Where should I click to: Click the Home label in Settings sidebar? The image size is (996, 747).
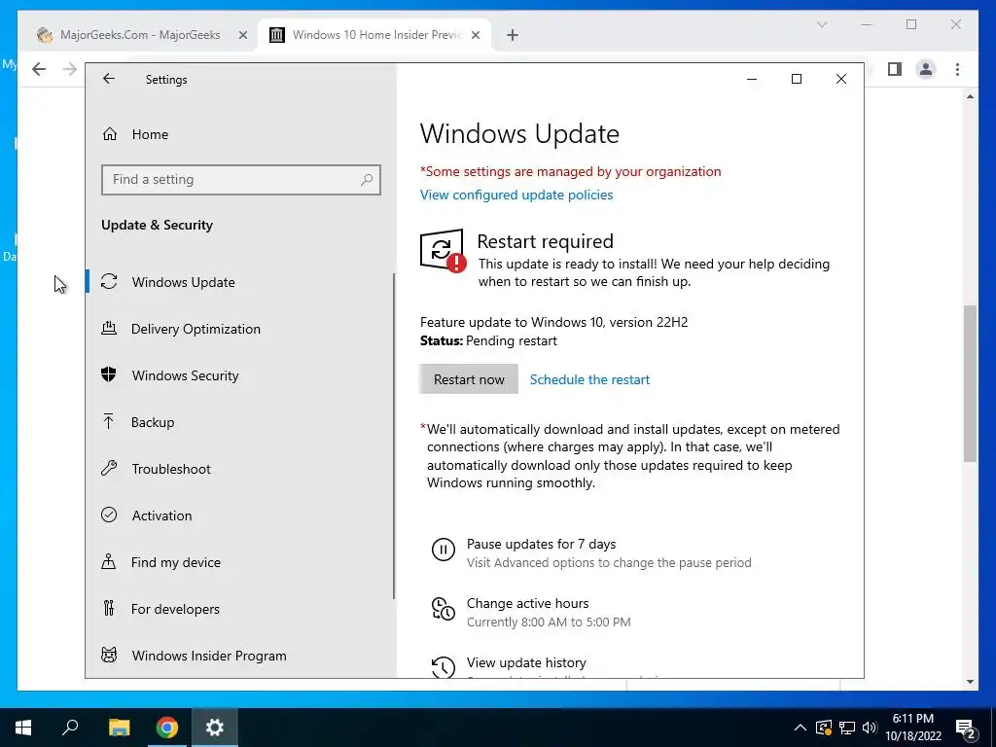[x=150, y=134]
